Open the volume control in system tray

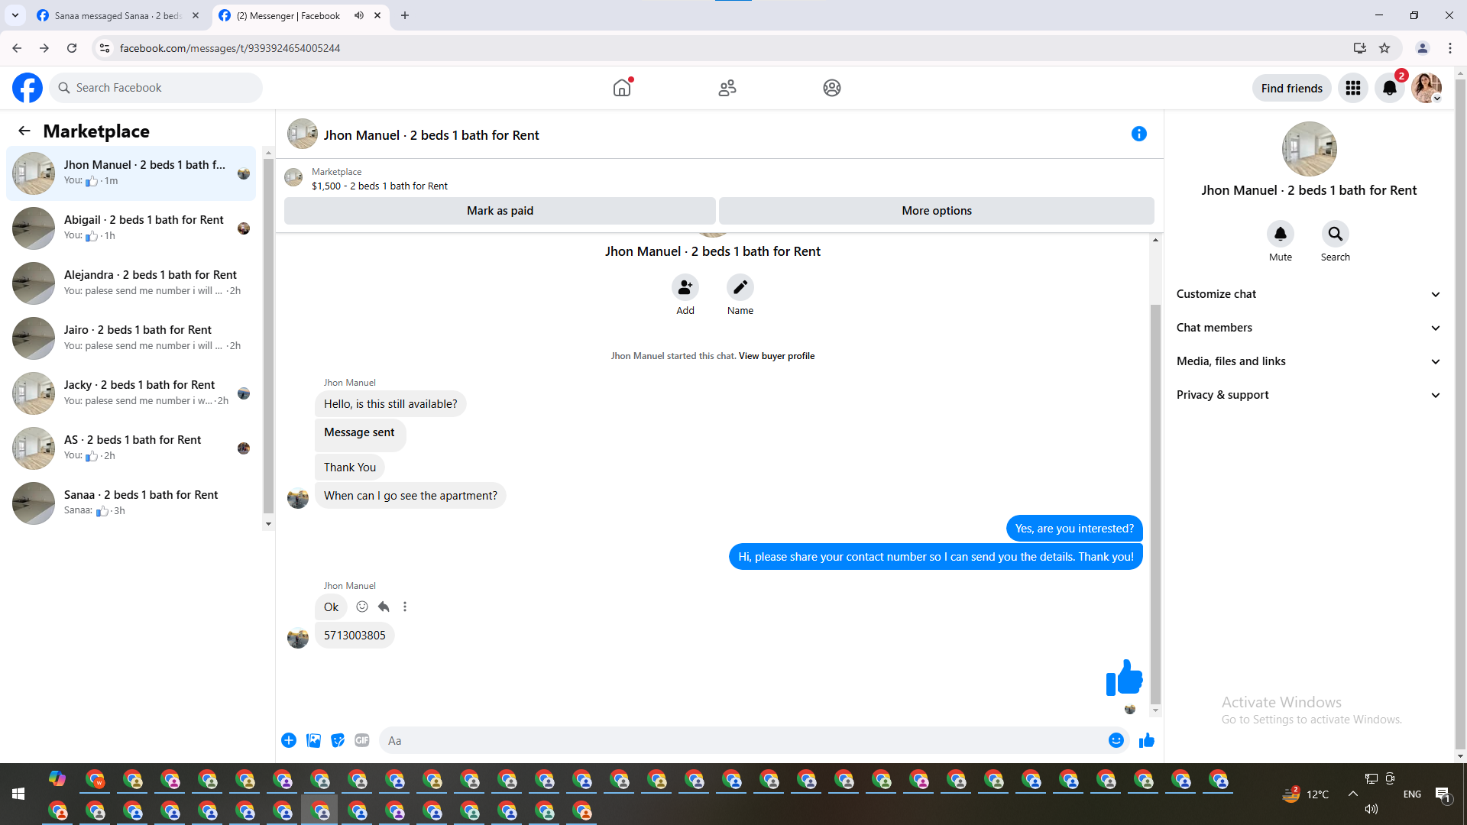click(x=1371, y=809)
